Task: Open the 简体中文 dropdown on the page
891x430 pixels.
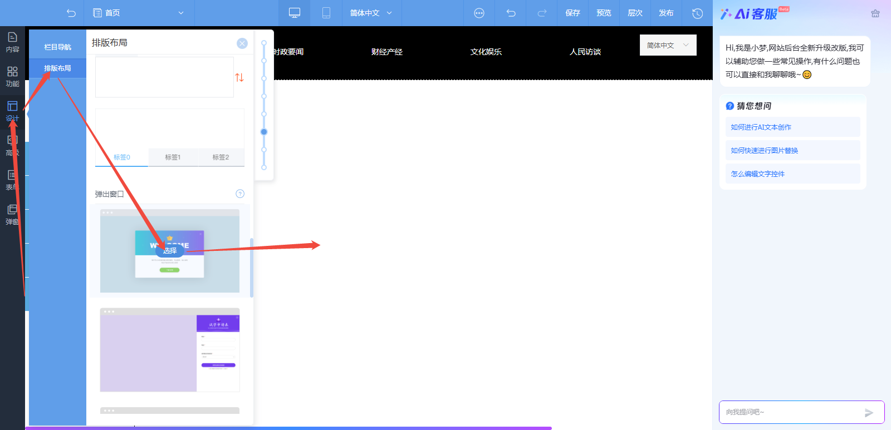Action: pos(668,45)
